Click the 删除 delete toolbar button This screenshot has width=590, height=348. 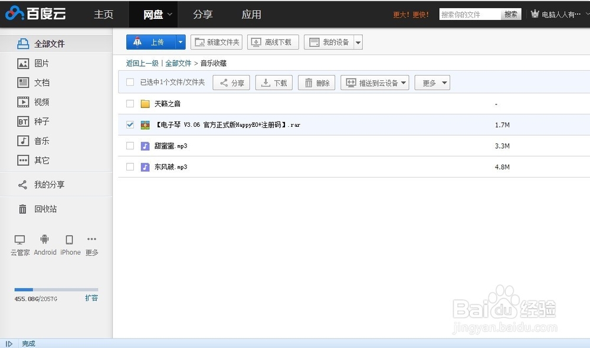pos(316,83)
